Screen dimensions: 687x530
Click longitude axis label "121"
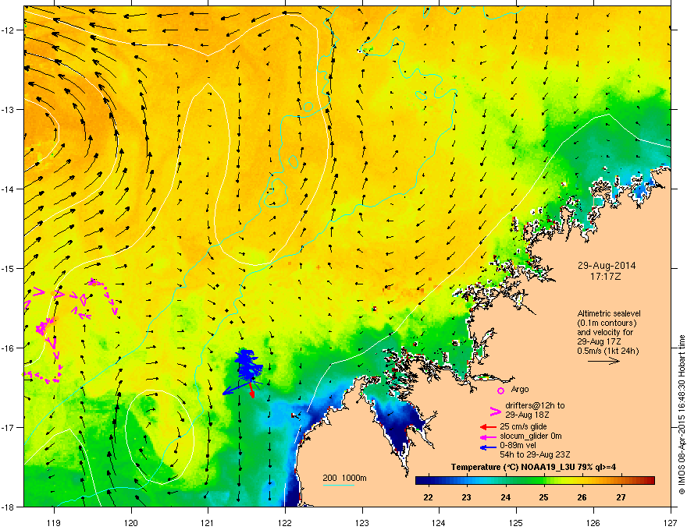(x=208, y=522)
